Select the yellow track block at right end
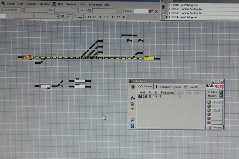The height and width of the screenshot is (159, 239). pos(149,58)
